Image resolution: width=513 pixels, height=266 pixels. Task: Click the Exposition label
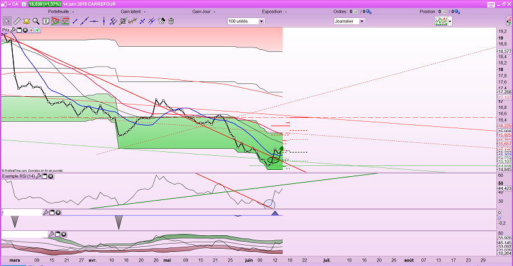273,12
